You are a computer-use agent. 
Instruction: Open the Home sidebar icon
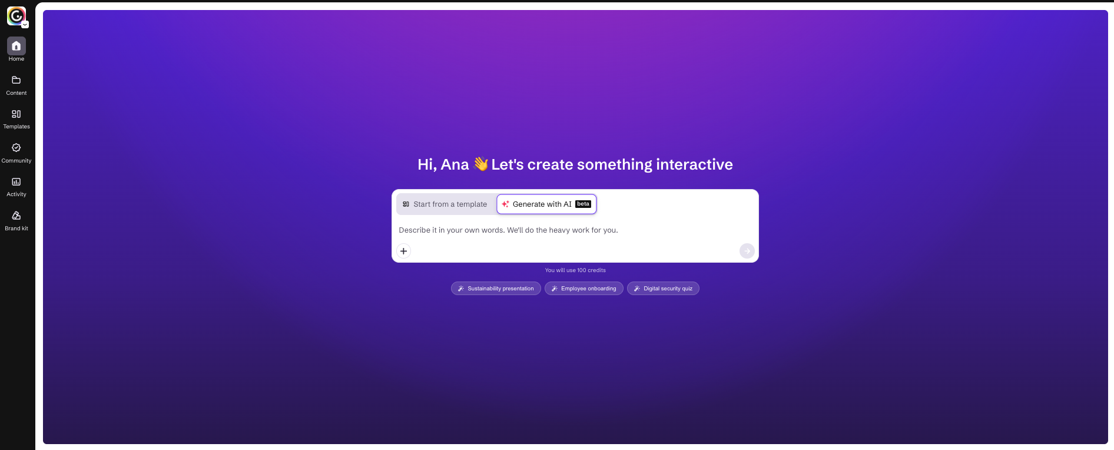(x=16, y=46)
